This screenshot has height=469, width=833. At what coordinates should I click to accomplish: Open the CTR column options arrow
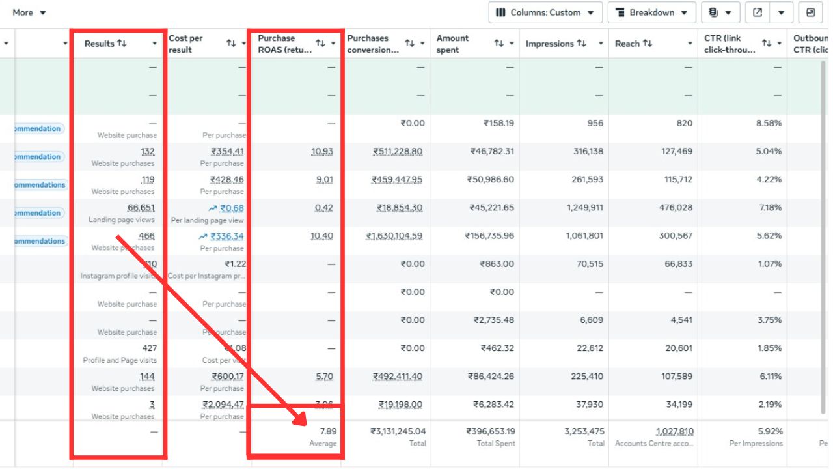[x=780, y=44]
